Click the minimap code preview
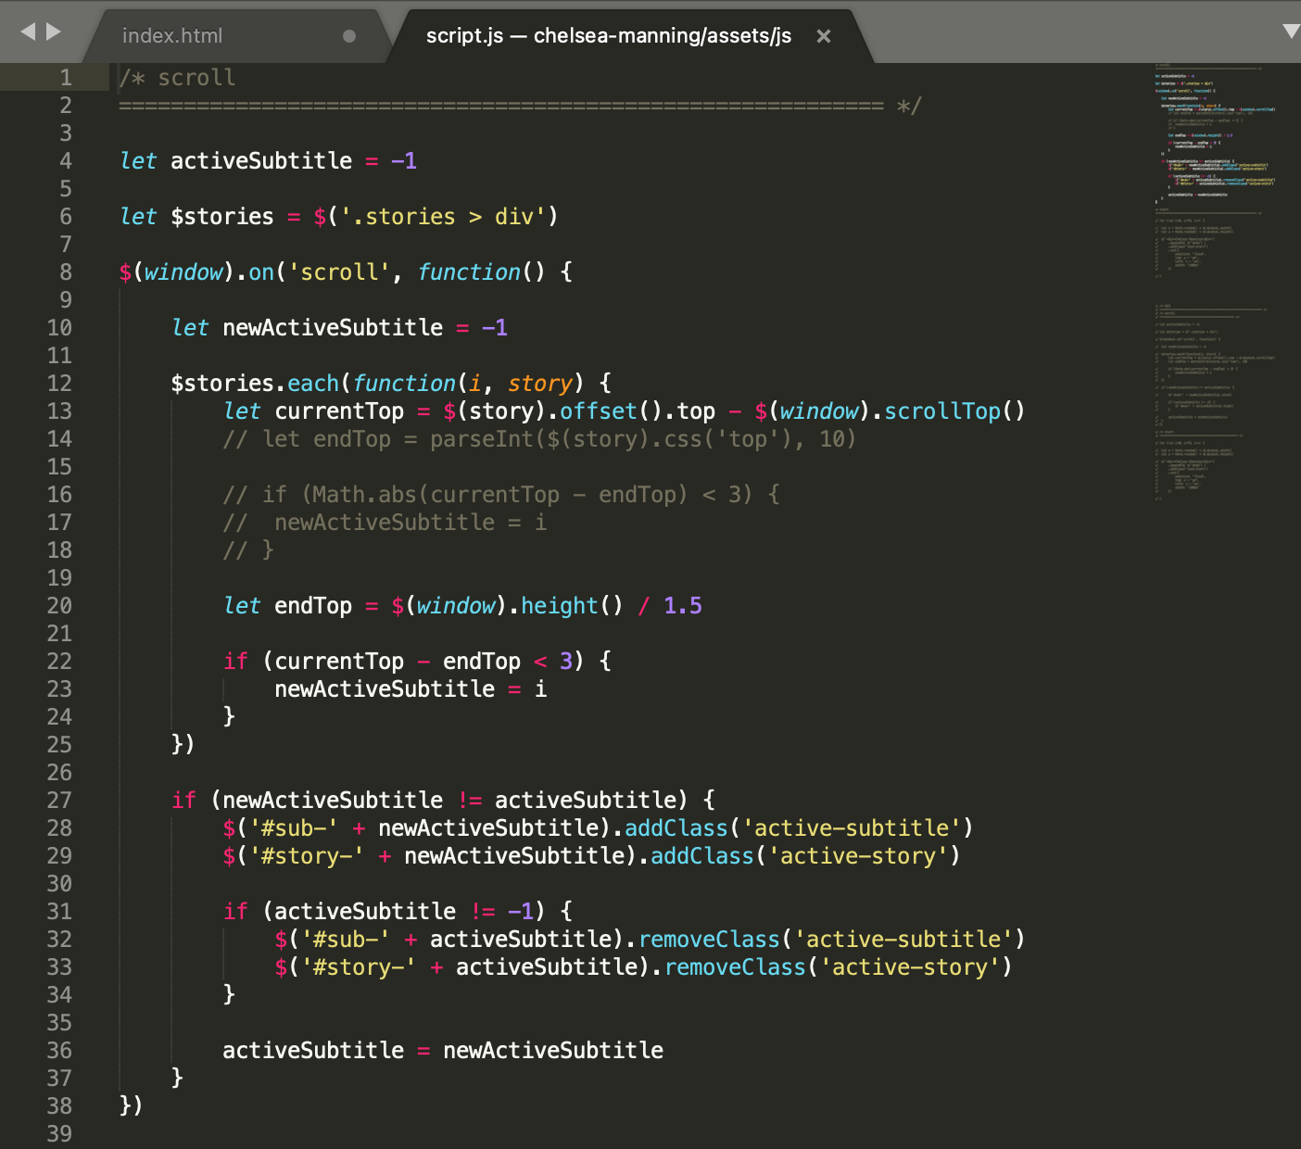The image size is (1301, 1149). 1214,278
